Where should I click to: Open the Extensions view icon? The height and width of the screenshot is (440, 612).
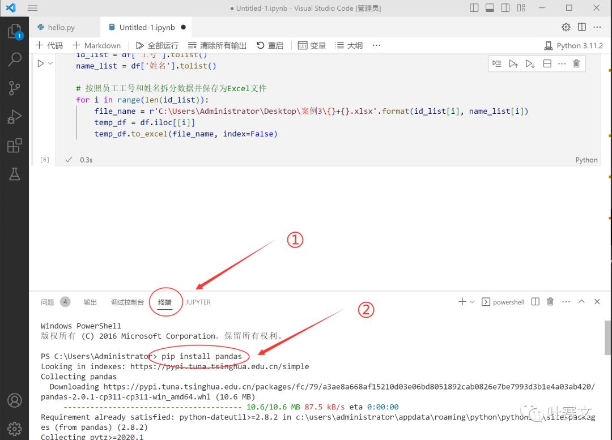point(15,146)
